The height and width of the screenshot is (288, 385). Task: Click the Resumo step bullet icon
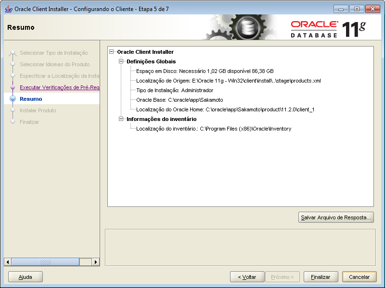tap(13, 99)
